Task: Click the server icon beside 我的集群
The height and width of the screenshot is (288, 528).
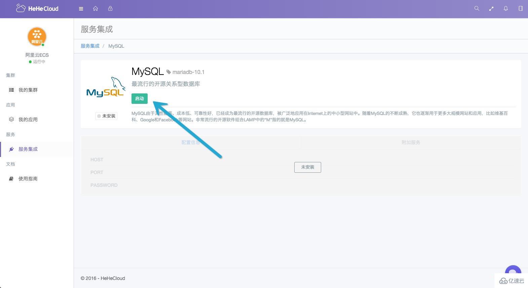Action: (x=11, y=90)
